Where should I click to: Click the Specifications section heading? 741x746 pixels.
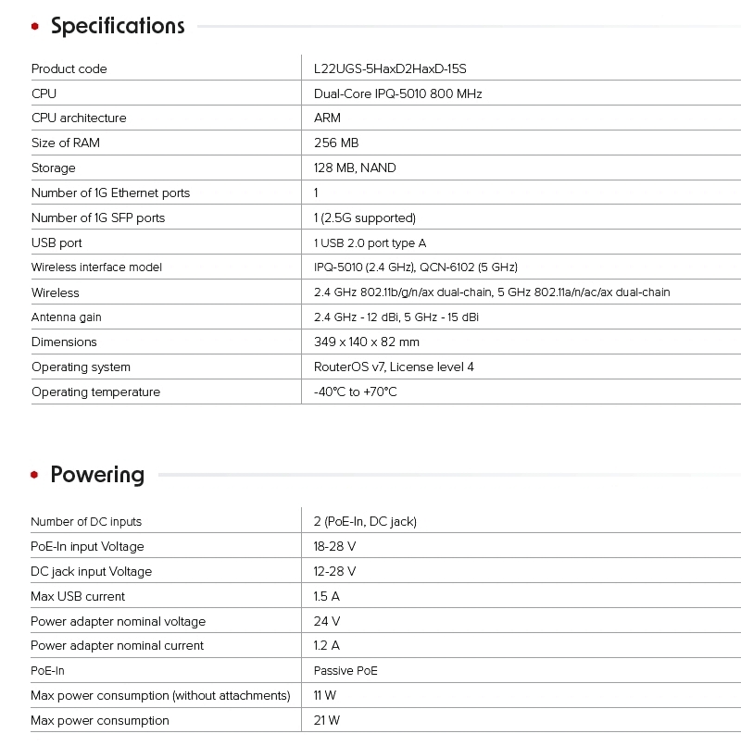pyautogui.click(x=118, y=26)
